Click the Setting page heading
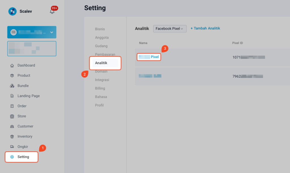The width and height of the screenshot is (290, 173). coord(95,8)
